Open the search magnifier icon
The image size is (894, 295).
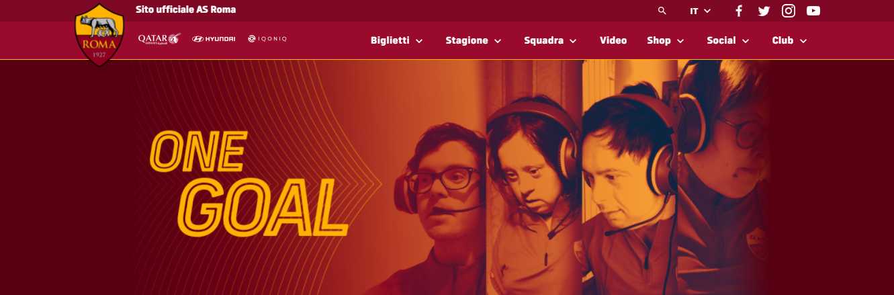tap(662, 11)
